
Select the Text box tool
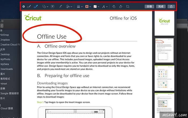[53, 6]
